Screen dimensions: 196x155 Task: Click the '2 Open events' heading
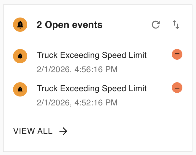point(70,25)
